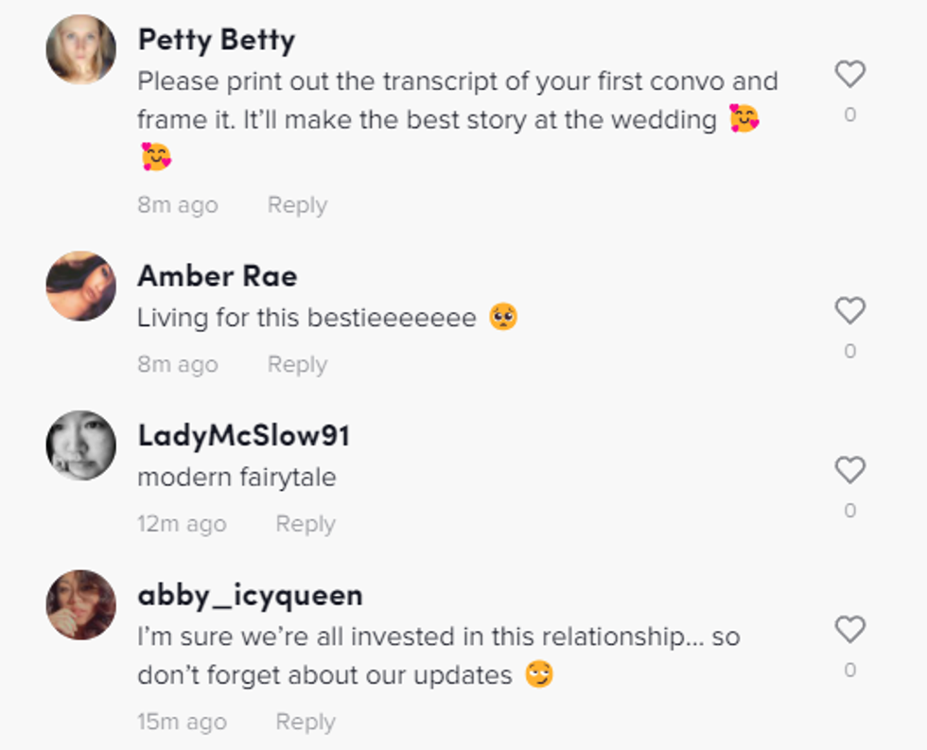Image resolution: width=927 pixels, height=750 pixels.
Task: Click the 15m ago timestamp under abby_icyqueen
Action: click(x=182, y=722)
